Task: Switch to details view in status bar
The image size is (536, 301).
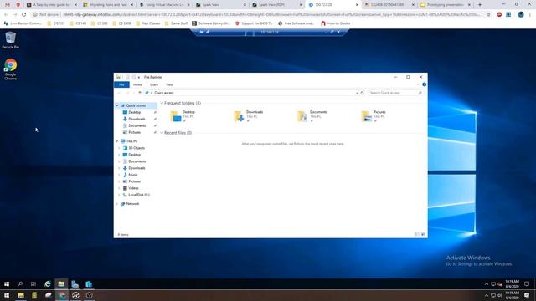Action: coord(417,234)
